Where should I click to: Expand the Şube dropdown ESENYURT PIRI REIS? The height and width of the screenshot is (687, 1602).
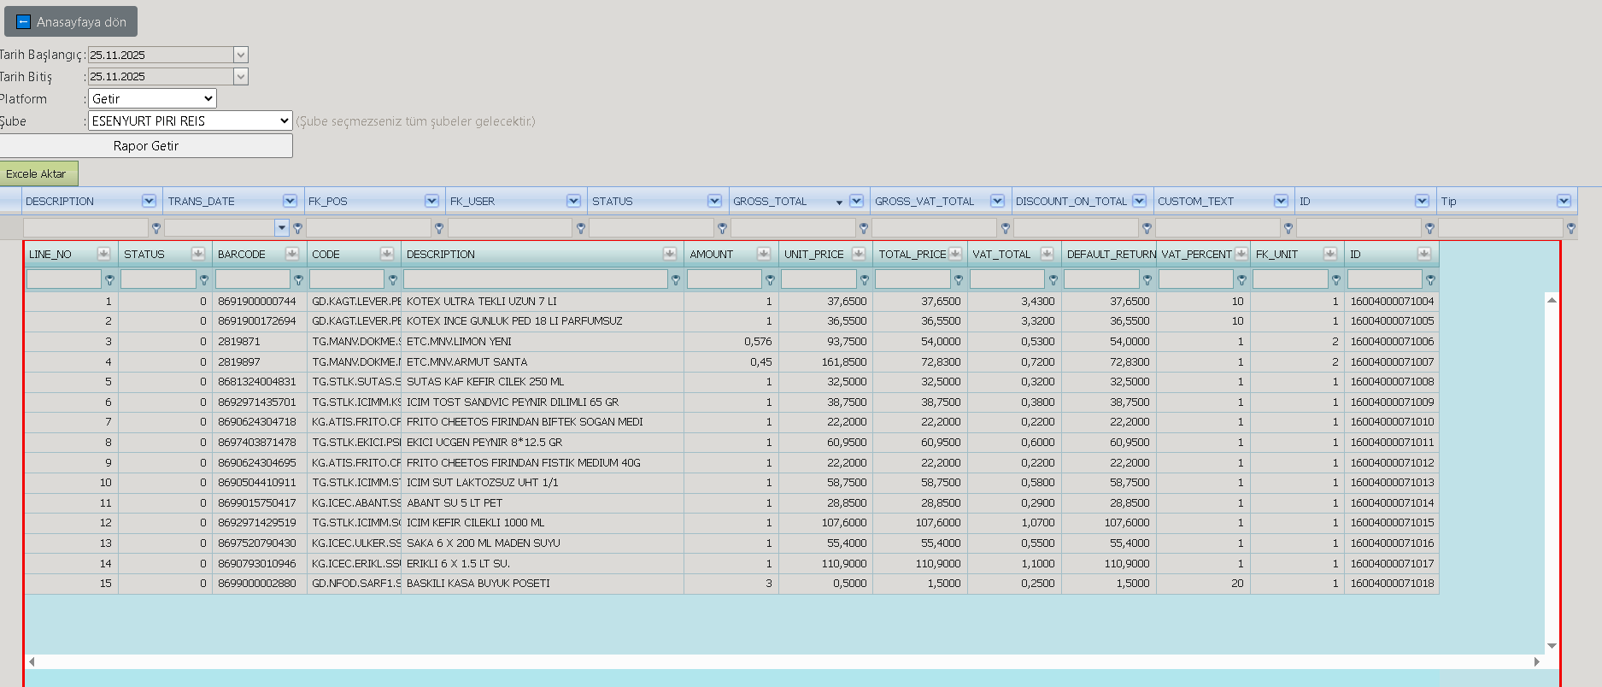coord(190,120)
